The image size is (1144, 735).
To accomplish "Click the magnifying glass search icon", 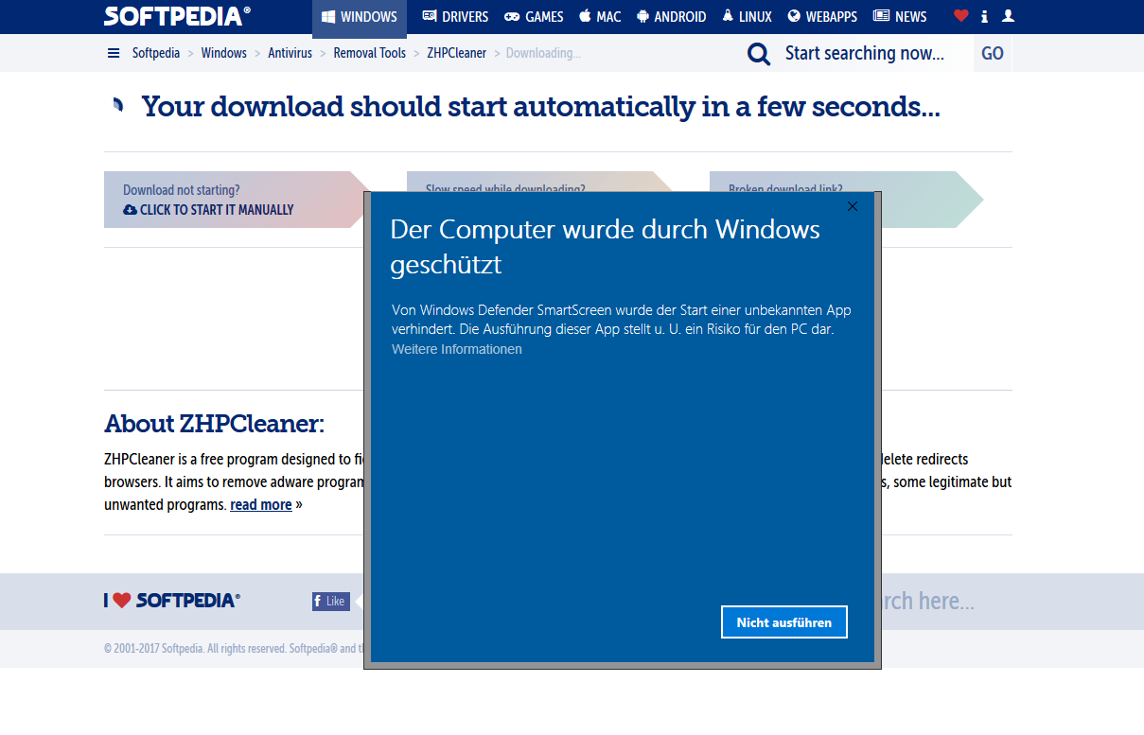I will click(759, 53).
